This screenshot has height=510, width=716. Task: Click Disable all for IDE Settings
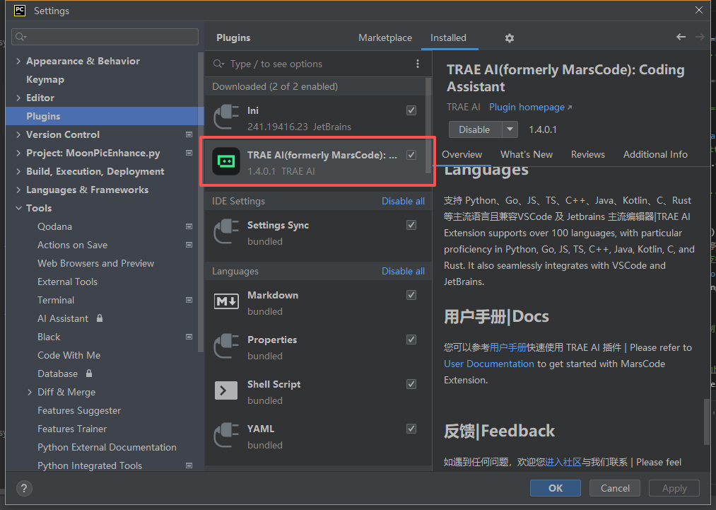coord(403,201)
